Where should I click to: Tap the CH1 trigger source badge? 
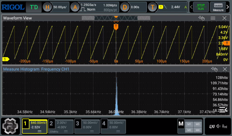161,7
